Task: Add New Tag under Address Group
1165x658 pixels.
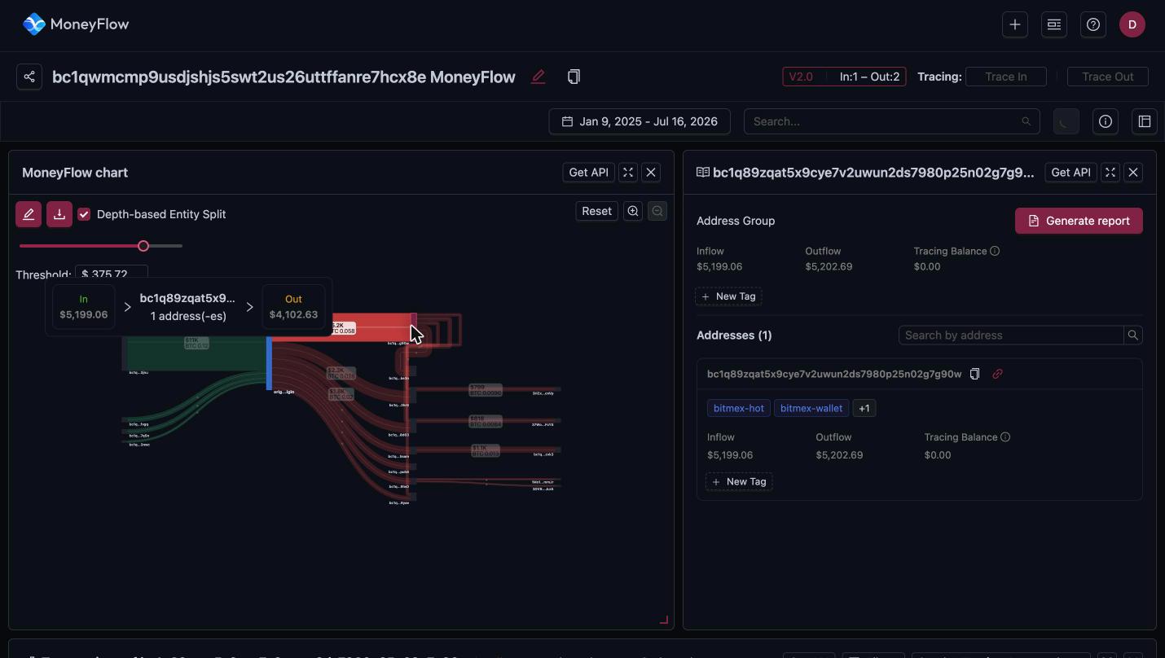Action: coord(728,296)
